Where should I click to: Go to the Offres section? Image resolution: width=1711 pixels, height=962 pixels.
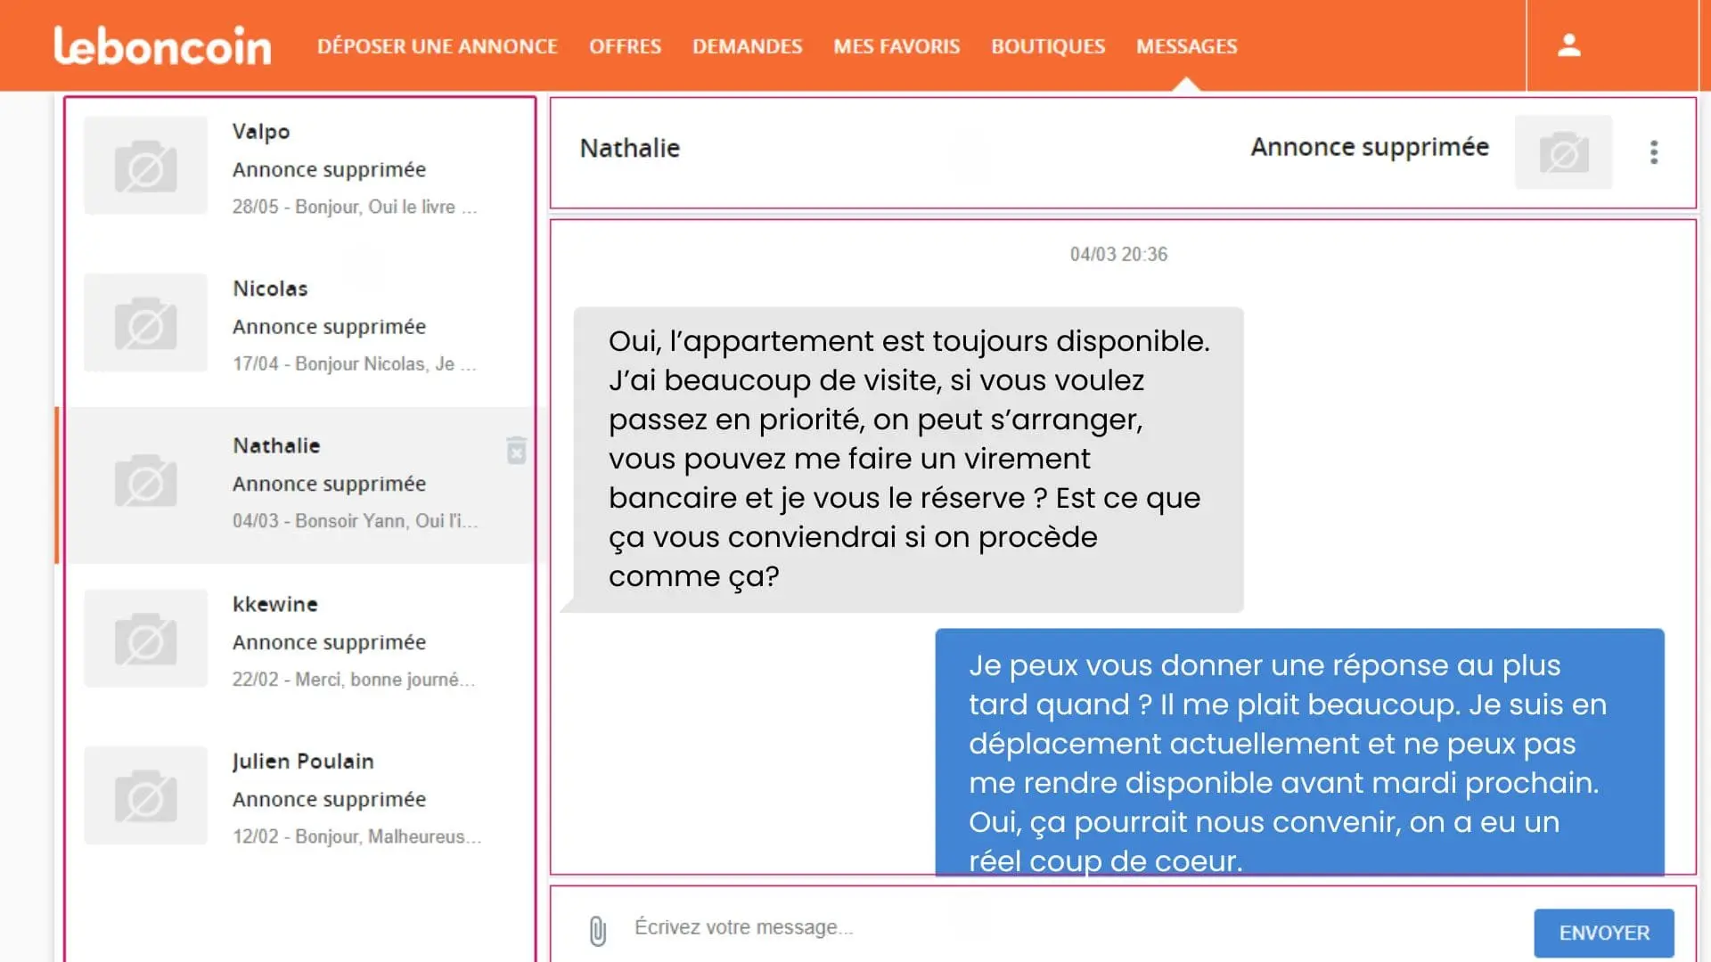[625, 46]
